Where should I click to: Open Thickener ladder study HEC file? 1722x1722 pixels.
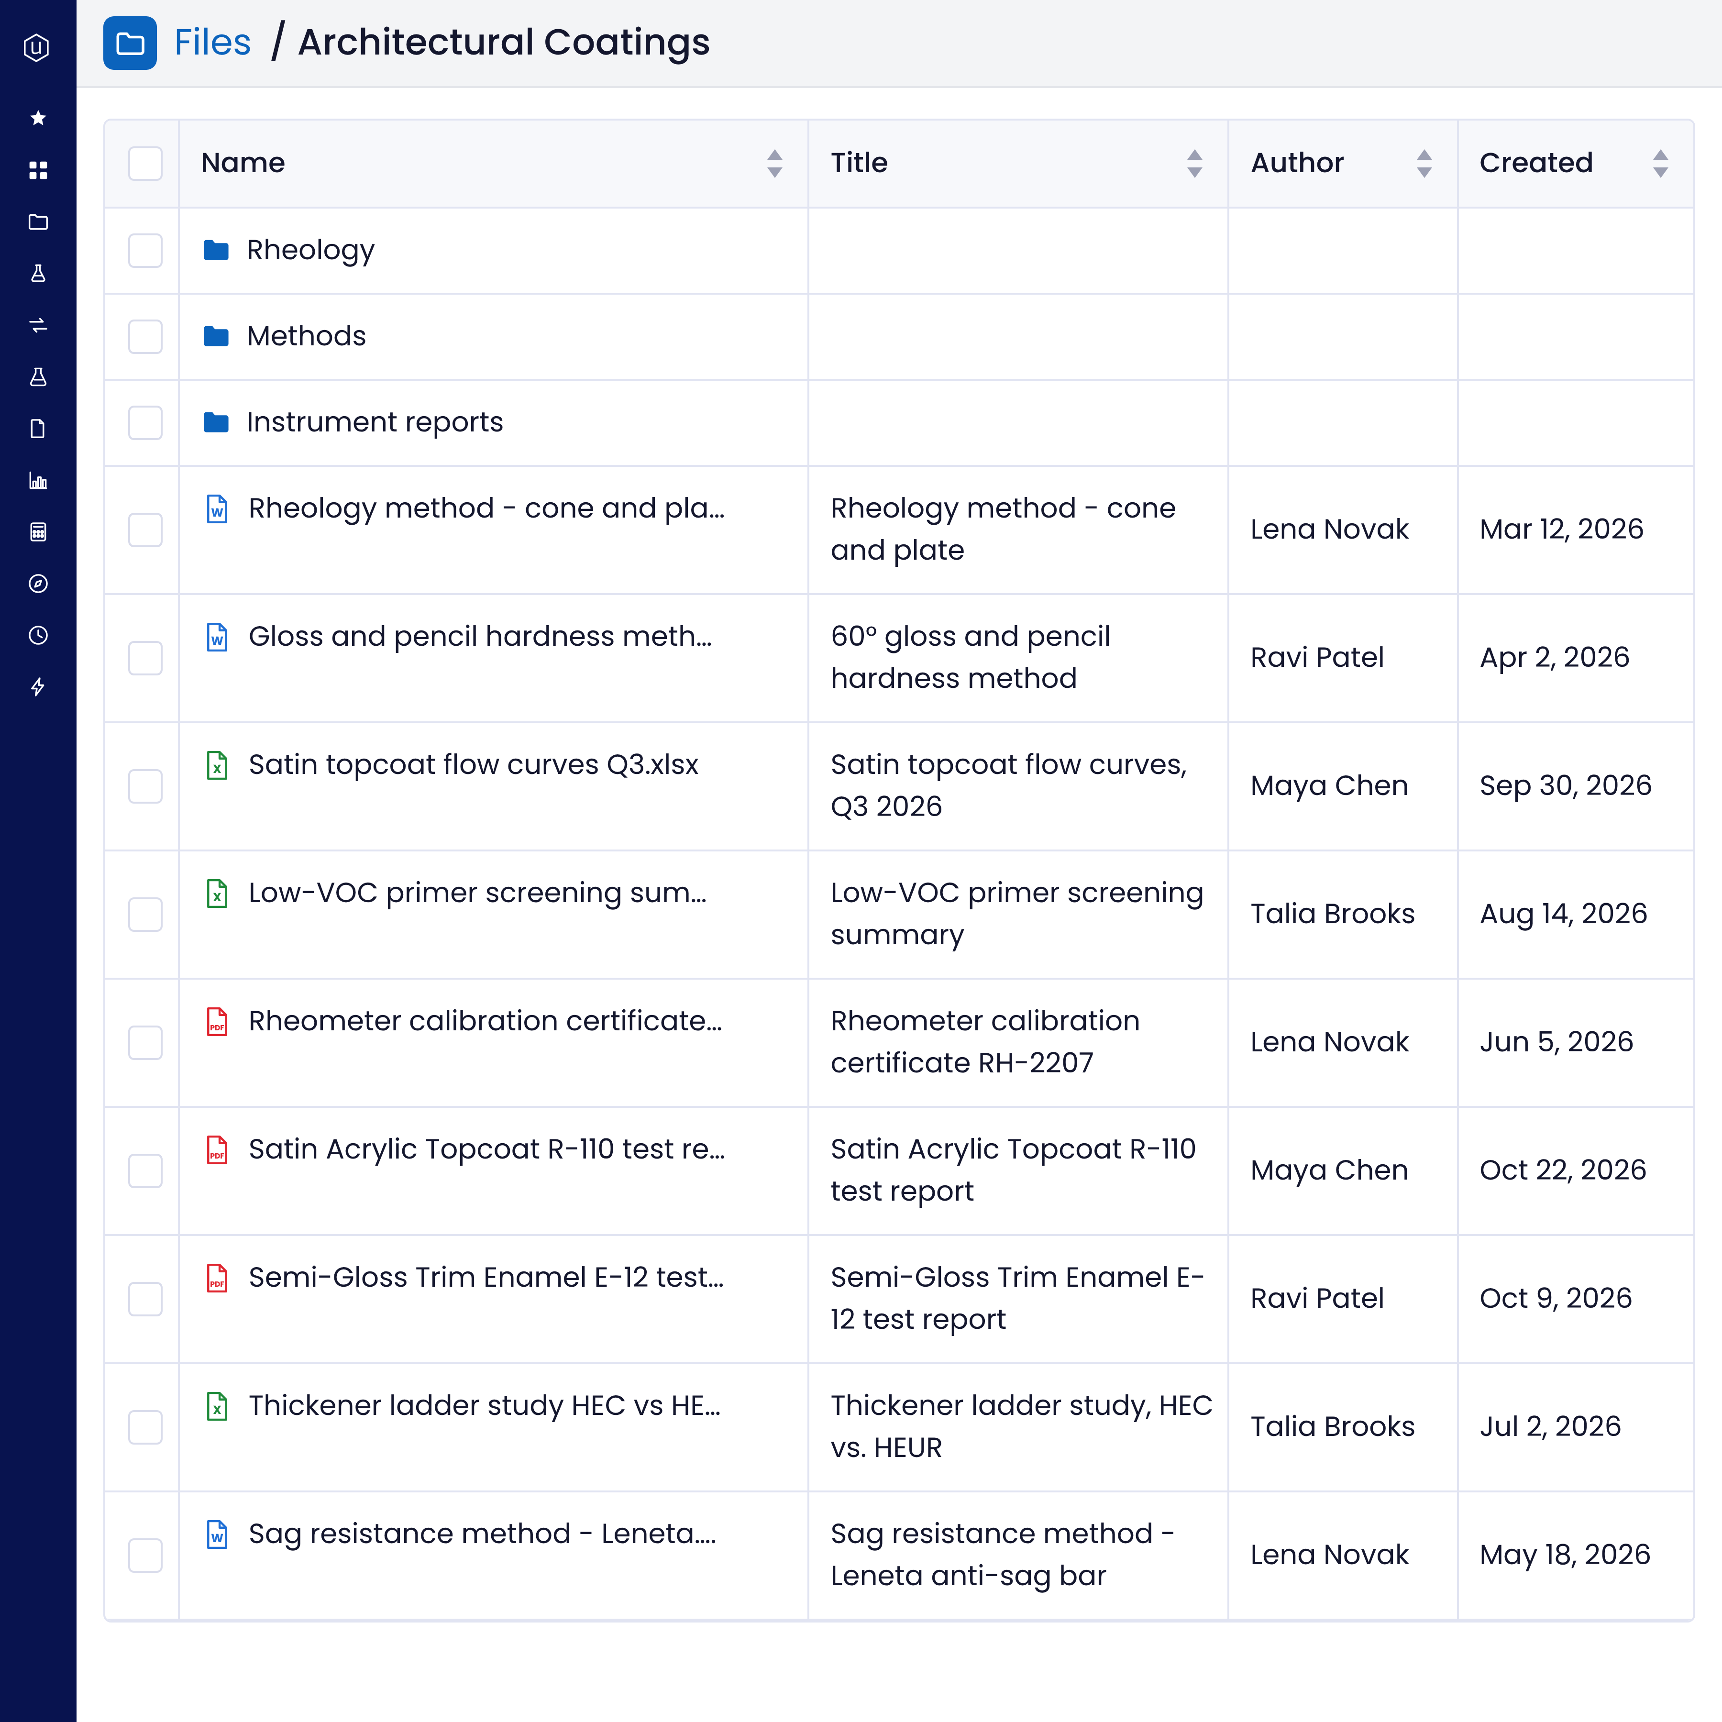tap(484, 1406)
